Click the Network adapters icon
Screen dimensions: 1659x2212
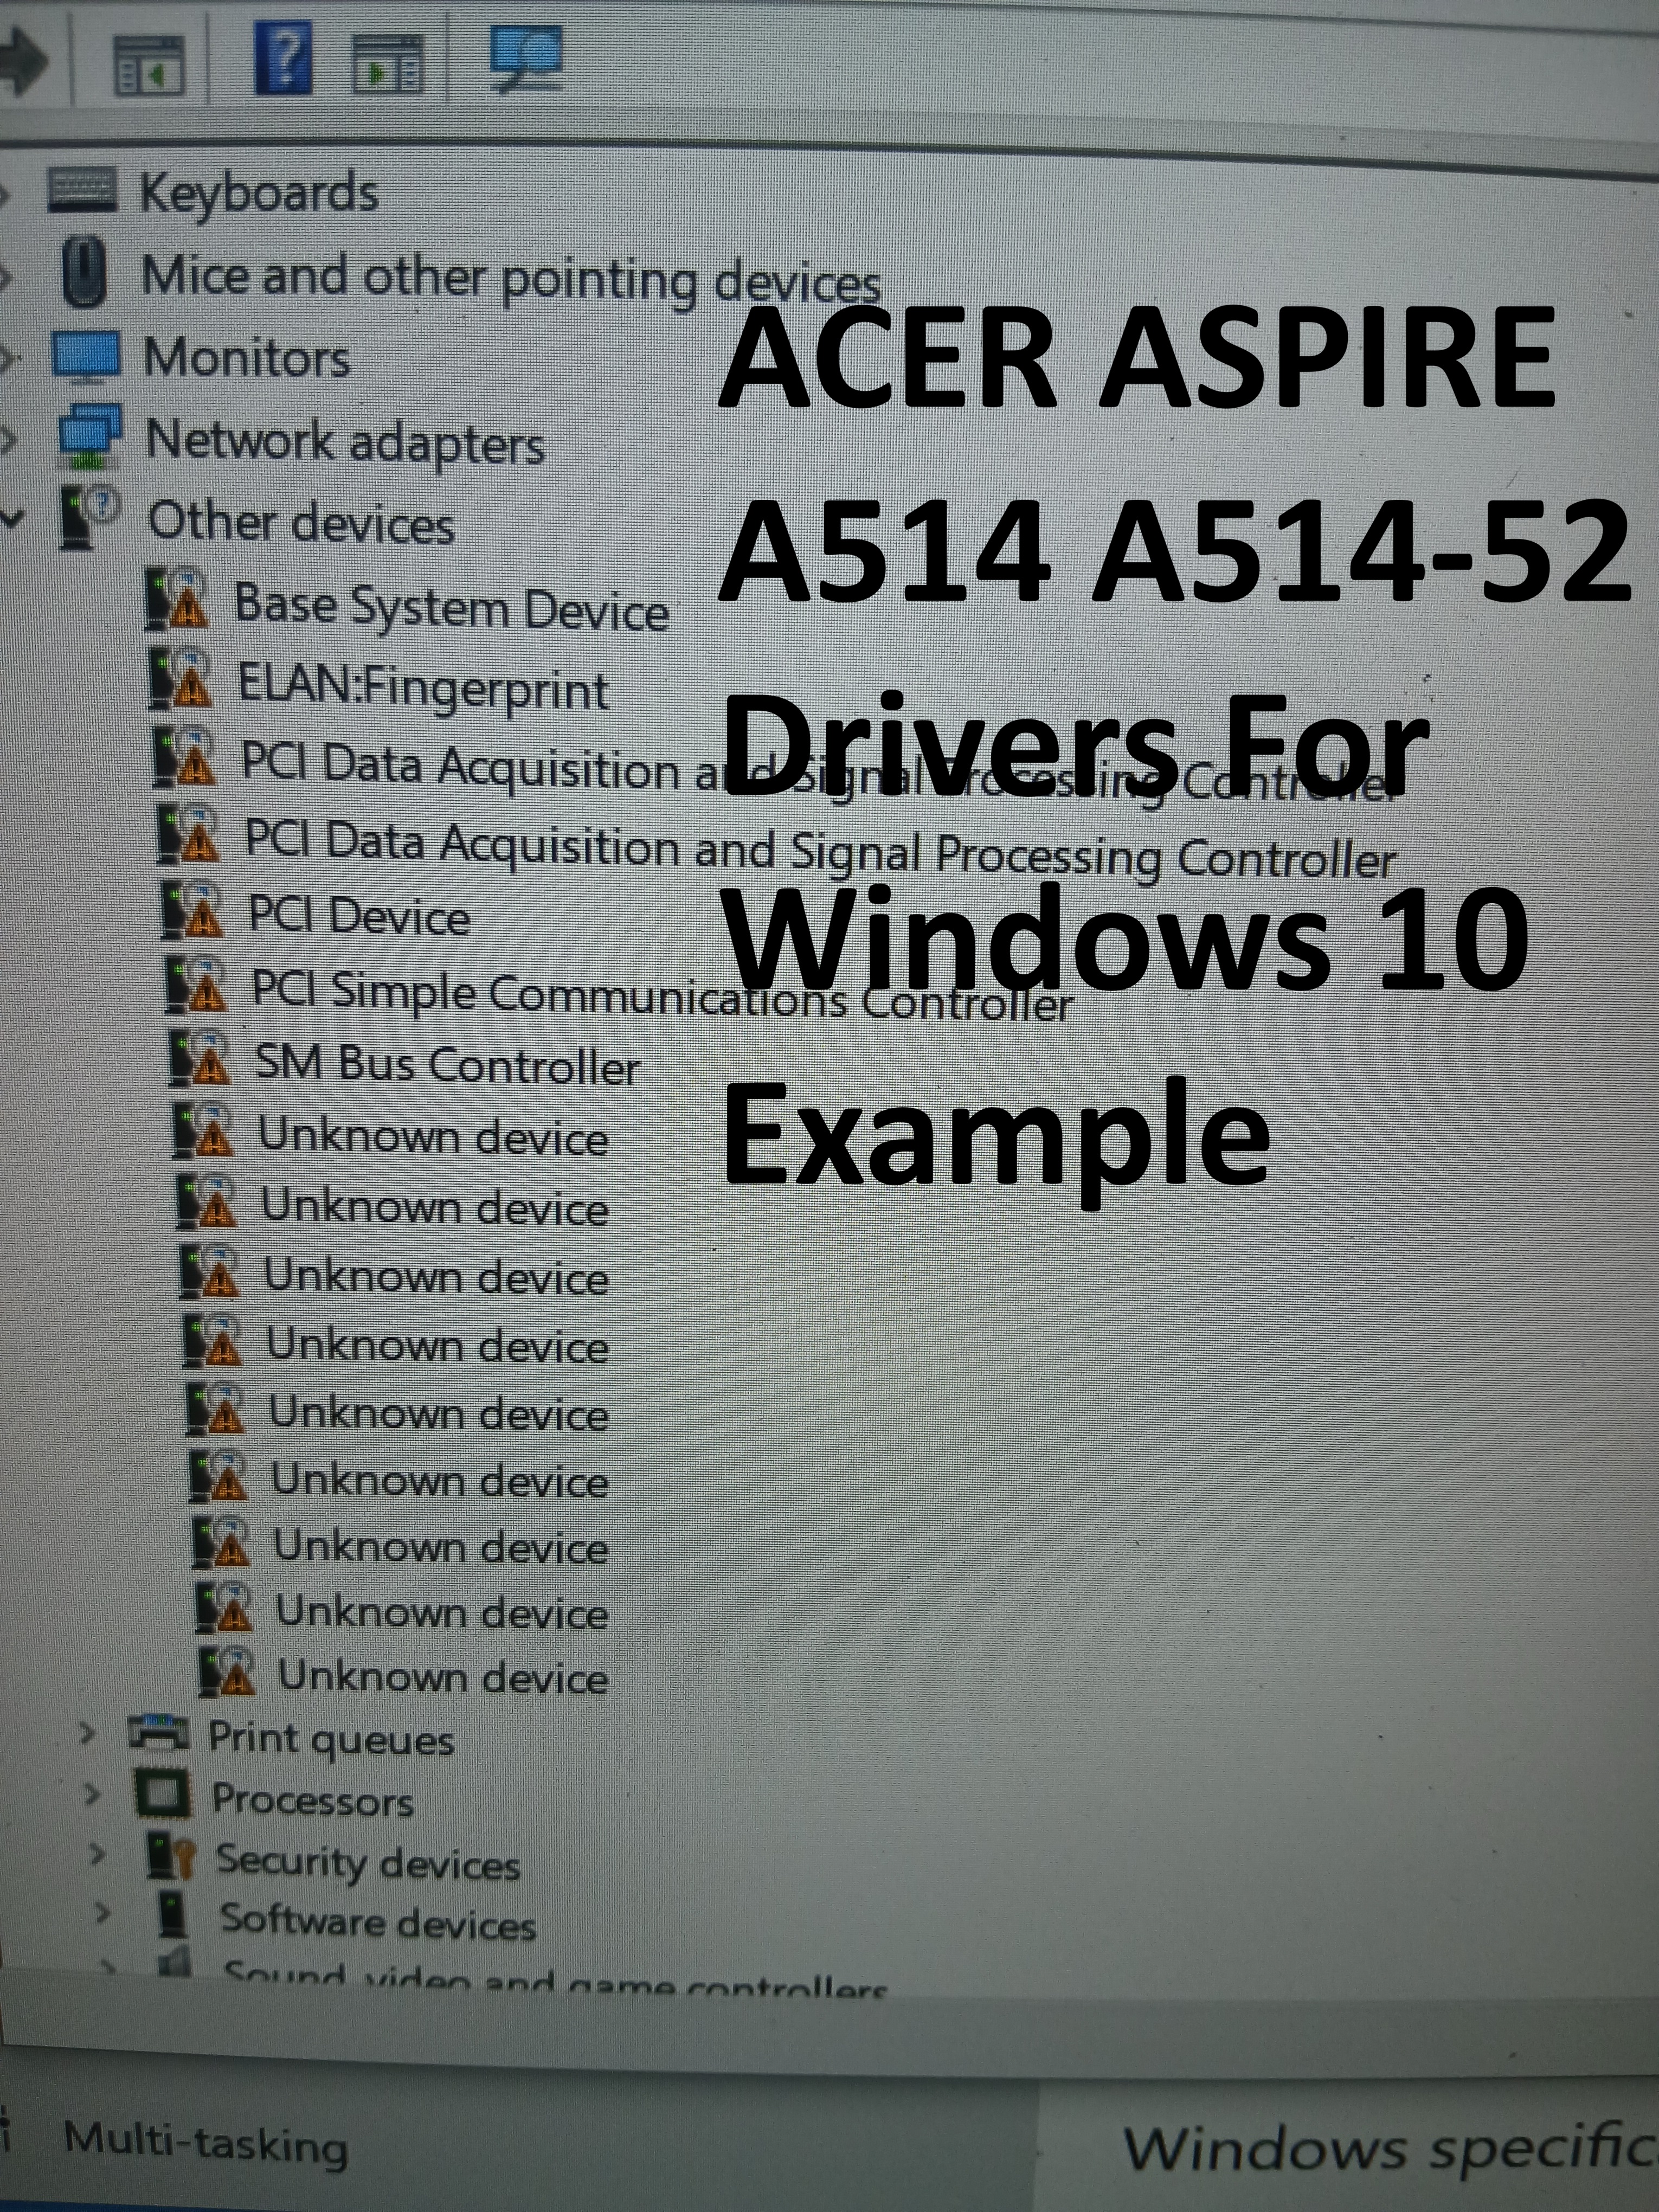click(90, 437)
